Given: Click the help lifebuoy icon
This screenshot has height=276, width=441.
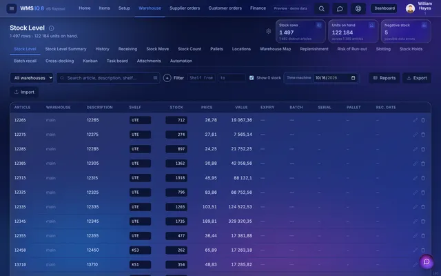Looking at the screenshot, I should [x=358, y=9].
